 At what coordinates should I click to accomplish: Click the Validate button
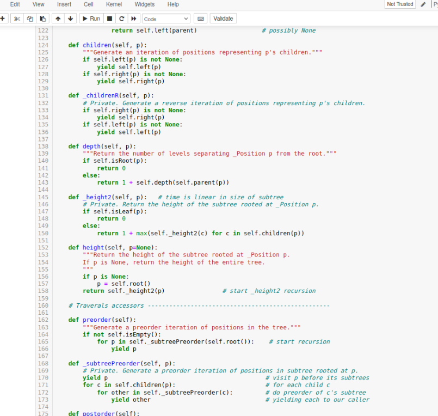(223, 18)
